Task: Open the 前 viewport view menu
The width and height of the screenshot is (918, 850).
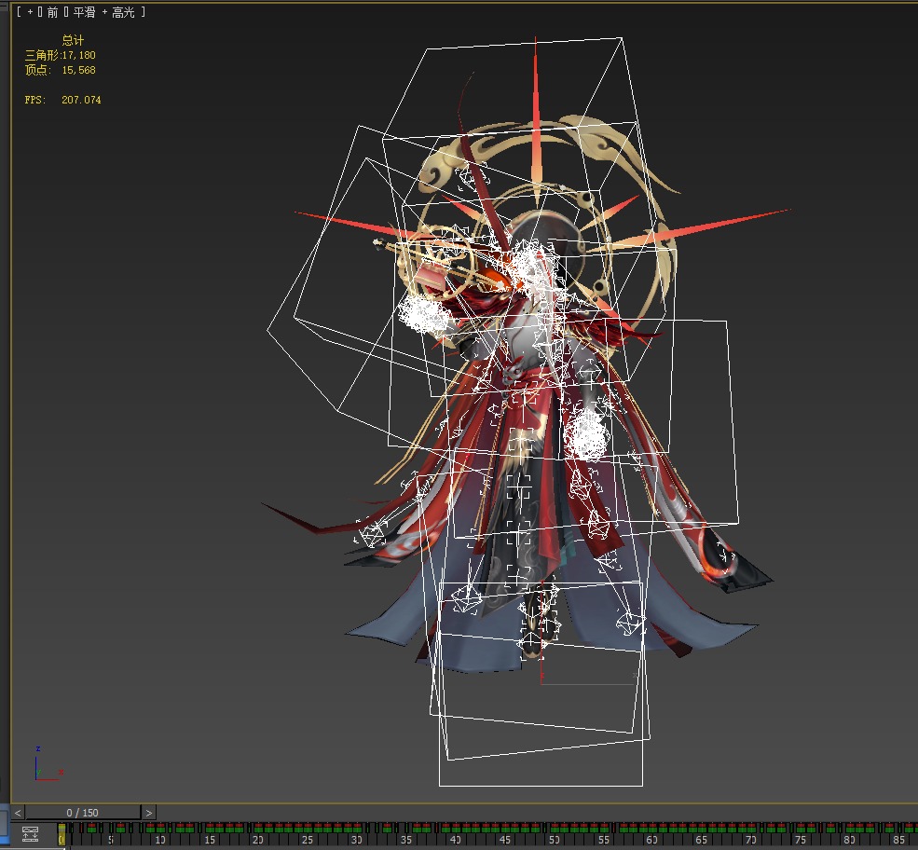Action: click(x=53, y=12)
